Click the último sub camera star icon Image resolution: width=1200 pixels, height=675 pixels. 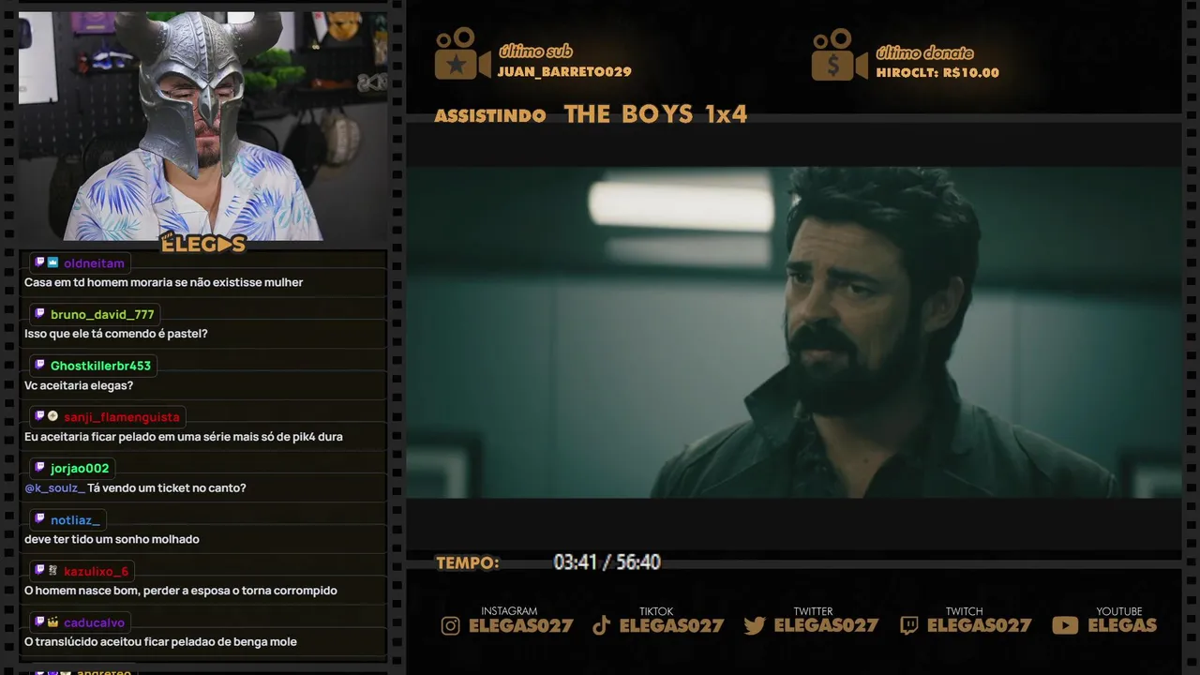(x=462, y=54)
